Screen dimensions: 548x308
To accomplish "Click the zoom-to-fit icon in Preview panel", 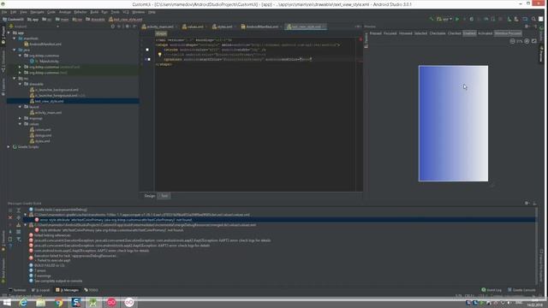I will coord(534,41).
